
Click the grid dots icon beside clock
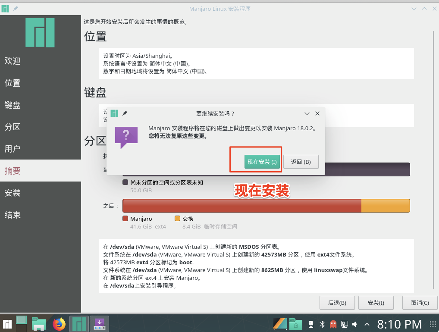433,324
